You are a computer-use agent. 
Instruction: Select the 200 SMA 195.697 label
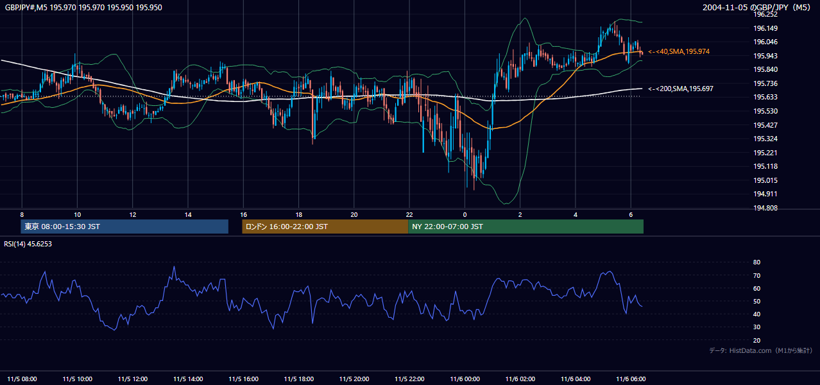pos(681,89)
